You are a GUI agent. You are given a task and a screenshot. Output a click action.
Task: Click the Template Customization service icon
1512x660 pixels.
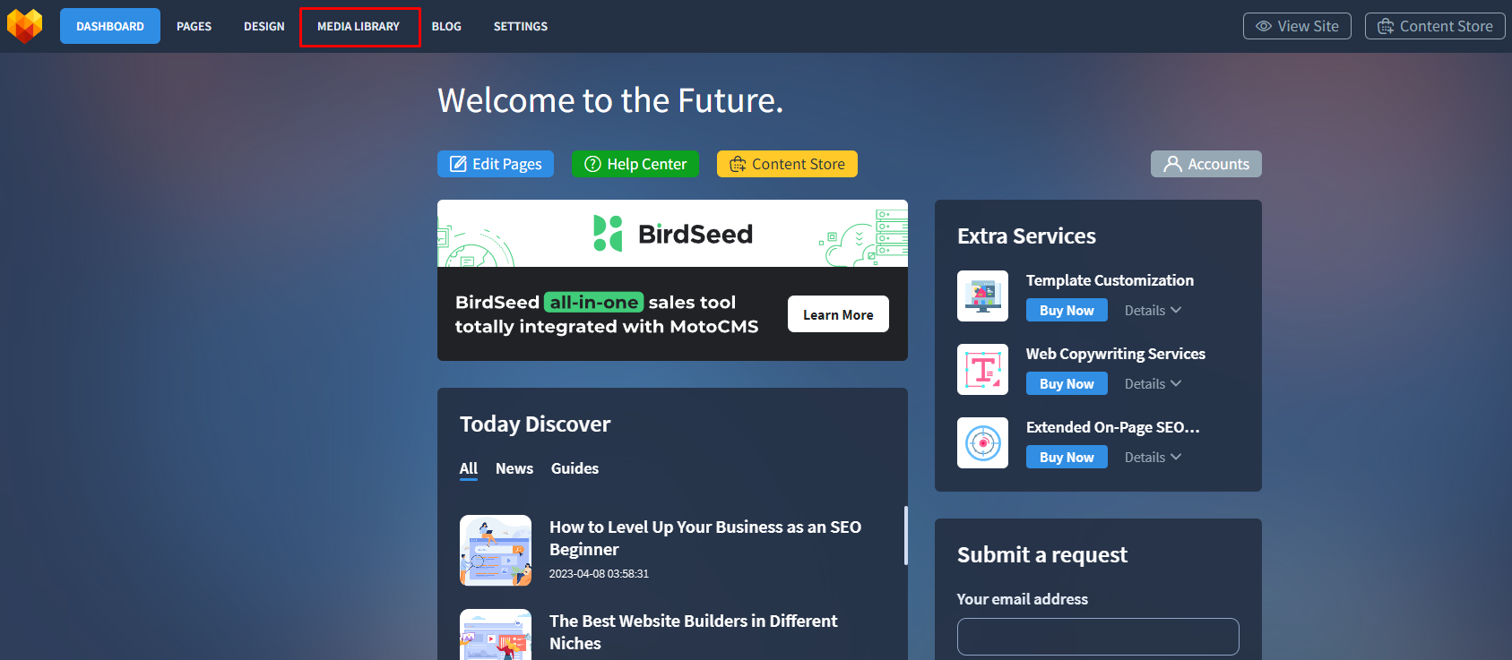(982, 296)
